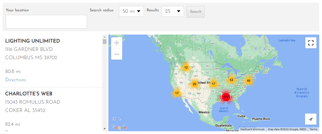Open the Search radius dropdown
The width and height of the screenshot is (322, 134).
coord(131,11)
